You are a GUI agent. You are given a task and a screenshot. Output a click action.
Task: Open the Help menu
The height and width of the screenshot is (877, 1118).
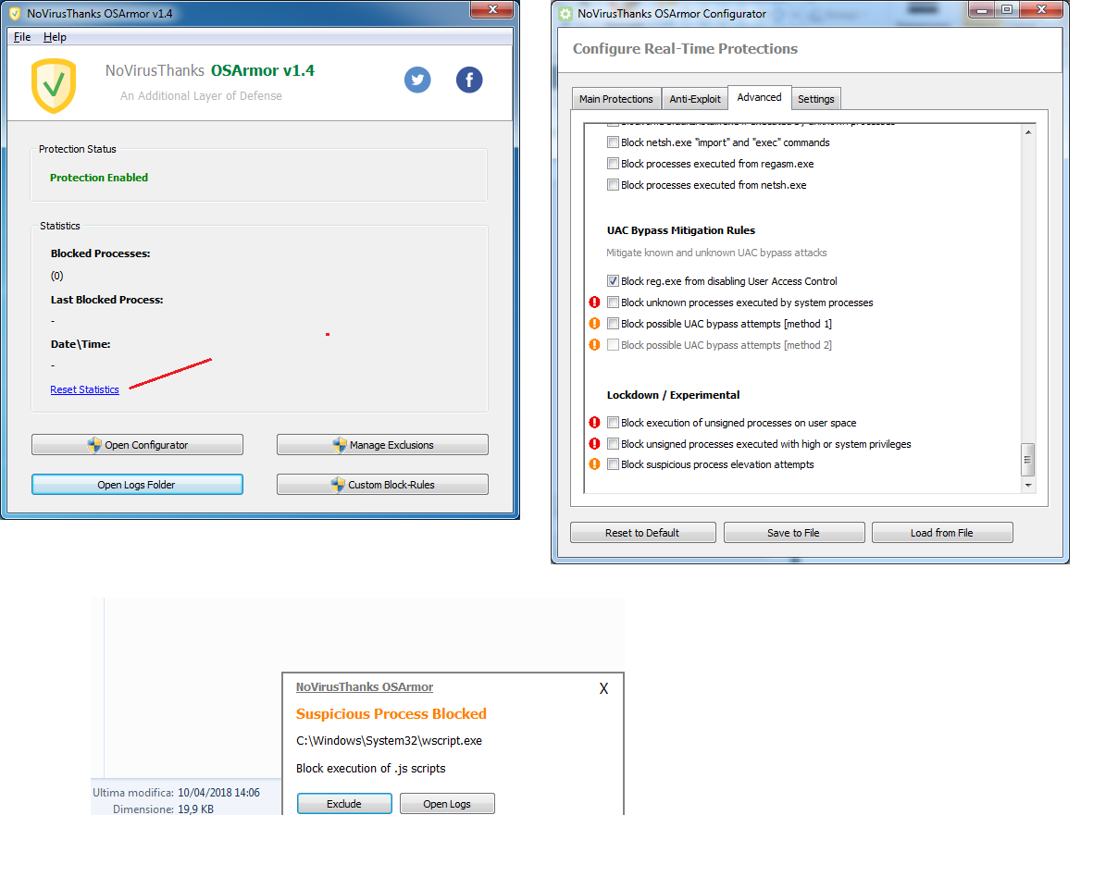click(x=55, y=37)
